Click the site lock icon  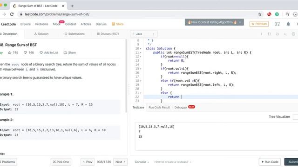pos(21,14)
